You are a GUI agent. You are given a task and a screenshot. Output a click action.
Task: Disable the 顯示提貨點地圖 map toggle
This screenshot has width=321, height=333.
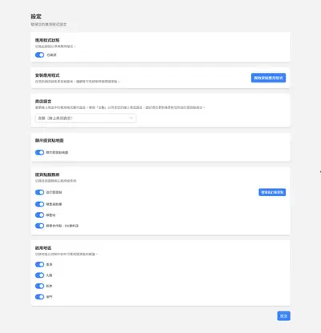pyautogui.click(x=39, y=152)
